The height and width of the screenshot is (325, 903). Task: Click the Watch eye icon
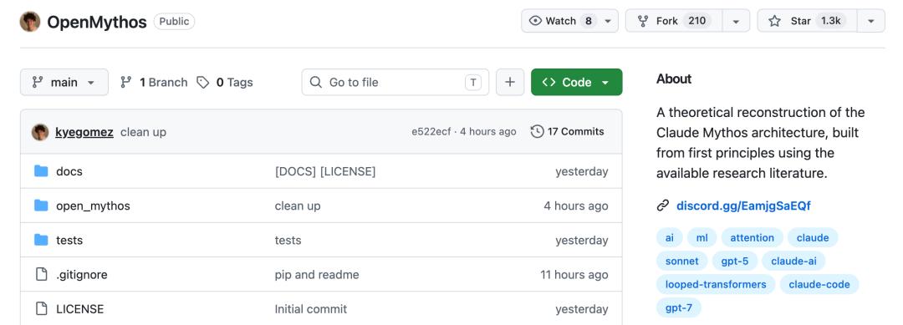tap(535, 21)
